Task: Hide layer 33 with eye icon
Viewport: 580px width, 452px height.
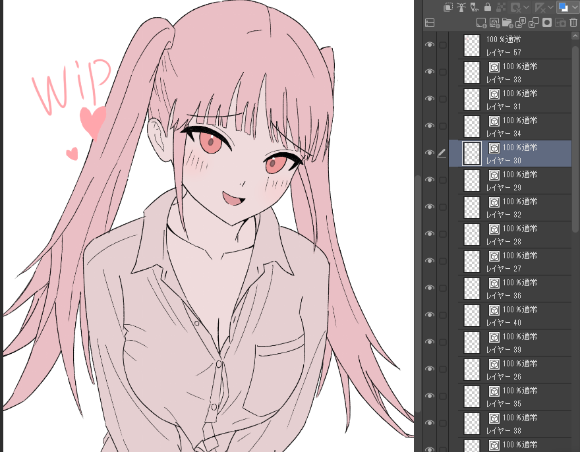Action: pos(430,72)
